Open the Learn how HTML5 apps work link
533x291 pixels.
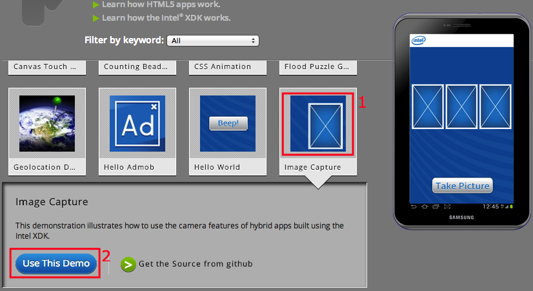tap(161, 5)
